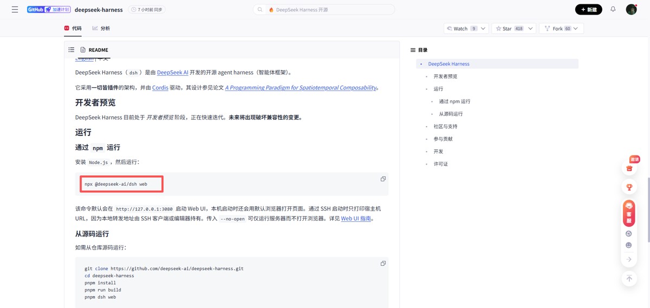The height and width of the screenshot is (308, 650).
Task: Open the Watch count showing 9
Action: 473,29
